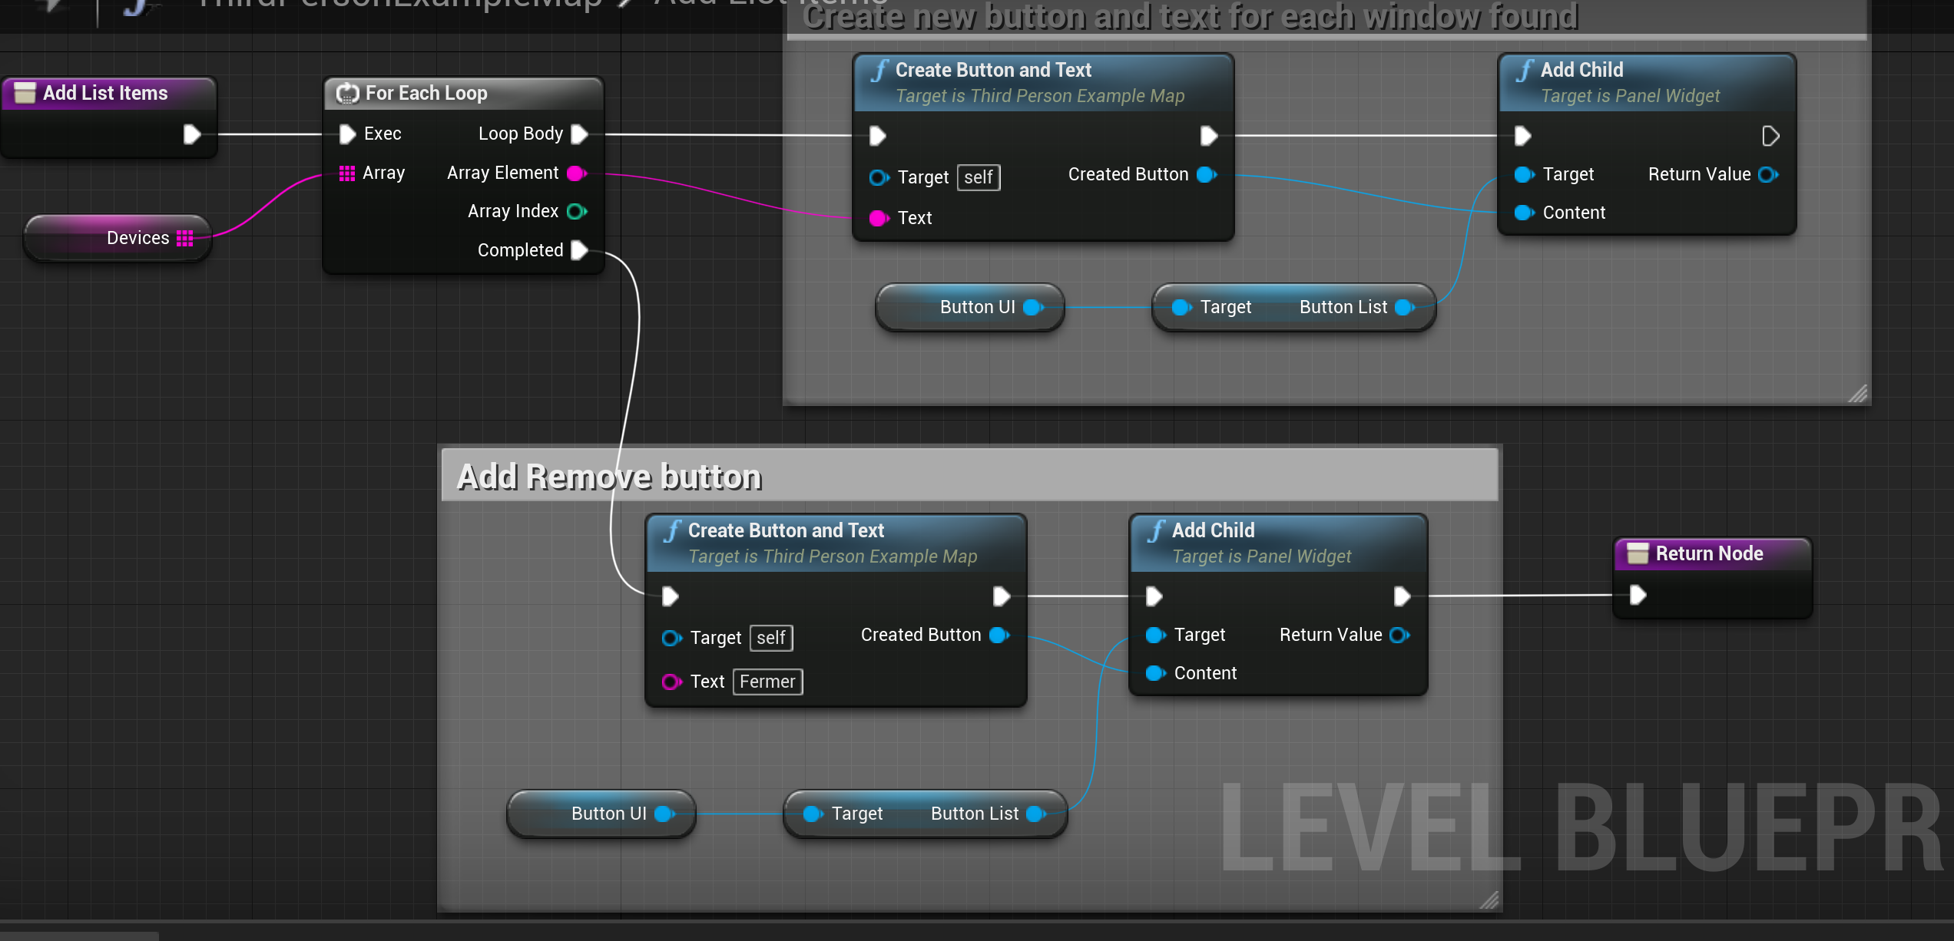Click the self Target field in lower Create Button node
The image size is (1954, 941).
click(770, 638)
